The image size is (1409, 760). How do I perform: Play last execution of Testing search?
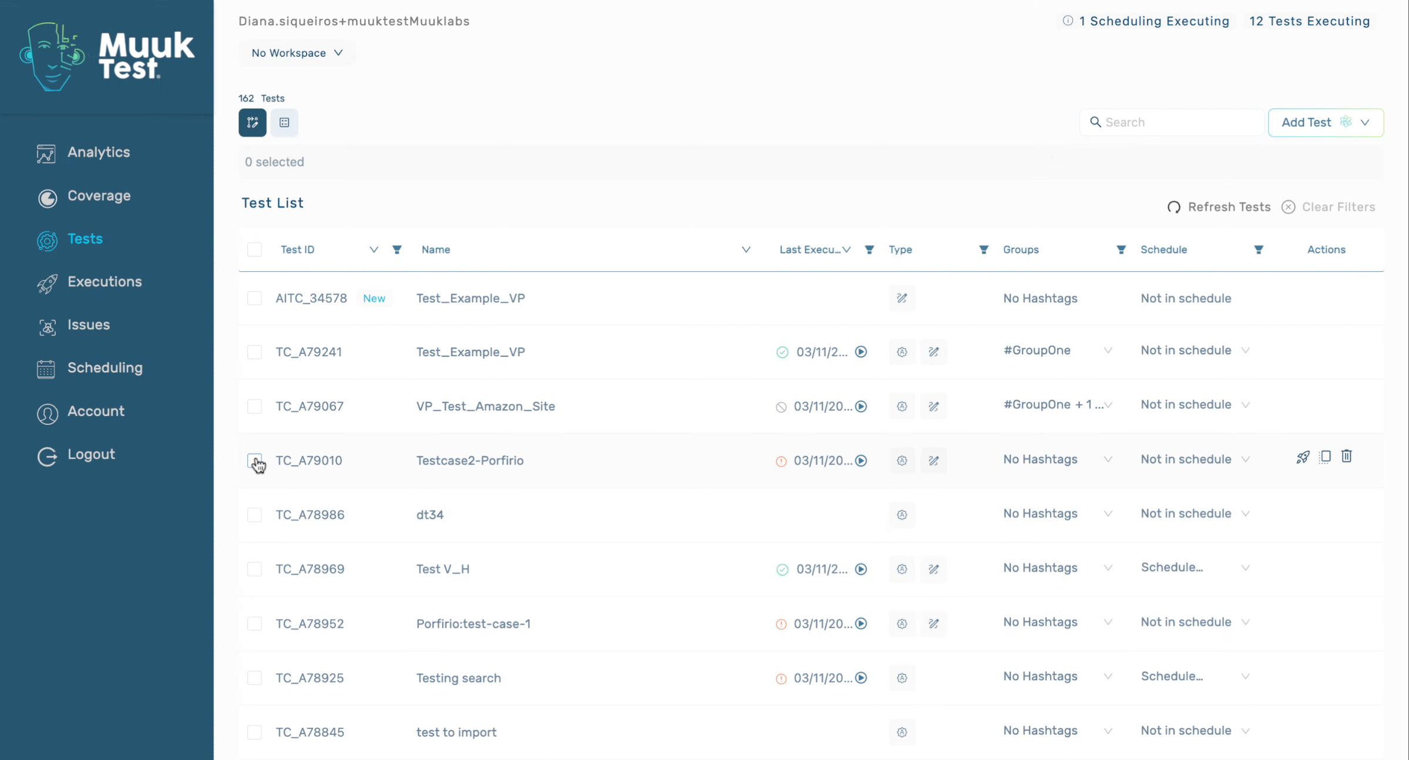pos(861,678)
